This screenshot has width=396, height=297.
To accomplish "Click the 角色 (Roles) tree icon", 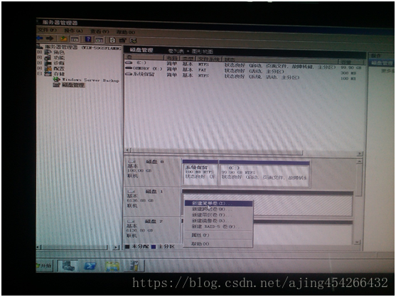I will coord(48,52).
